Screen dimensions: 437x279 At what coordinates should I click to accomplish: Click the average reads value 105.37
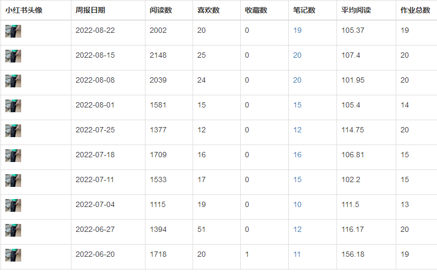click(353, 30)
